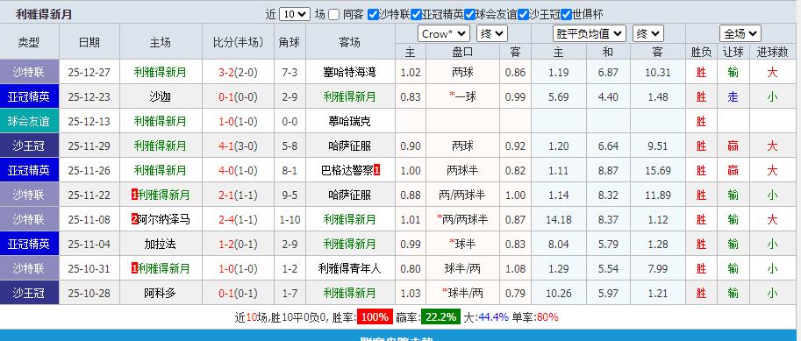801x341 pixels.
Task: Select team 塞哈特海湾
Action: coord(350,73)
